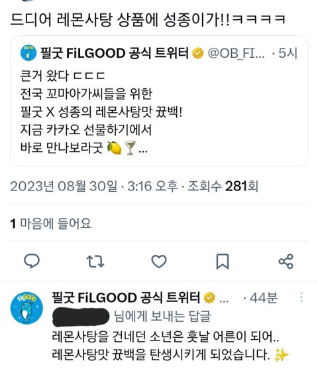Open the three-dot menu on reply

pyautogui.click(x=301, y=297)
